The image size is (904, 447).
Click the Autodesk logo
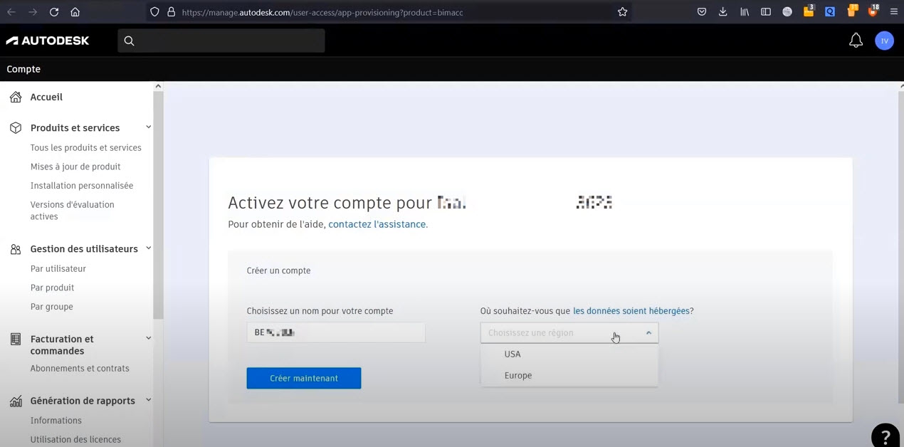pyautogui.click(x=47, y=40)
